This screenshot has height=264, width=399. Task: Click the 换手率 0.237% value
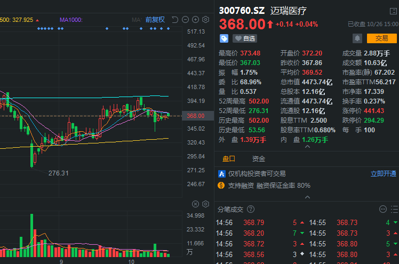pos(374,101)
